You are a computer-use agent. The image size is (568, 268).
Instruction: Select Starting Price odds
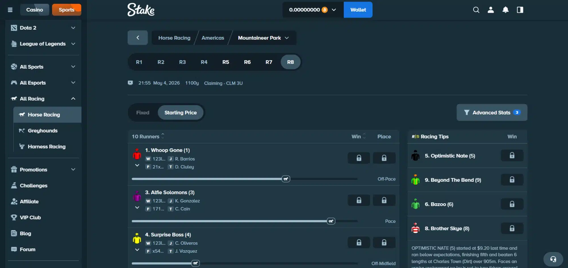click(x=181, y=112)
